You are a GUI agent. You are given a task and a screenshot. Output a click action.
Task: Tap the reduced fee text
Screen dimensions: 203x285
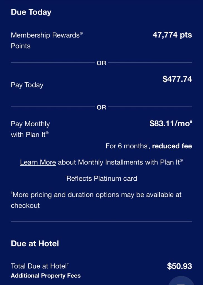point(172,146)
